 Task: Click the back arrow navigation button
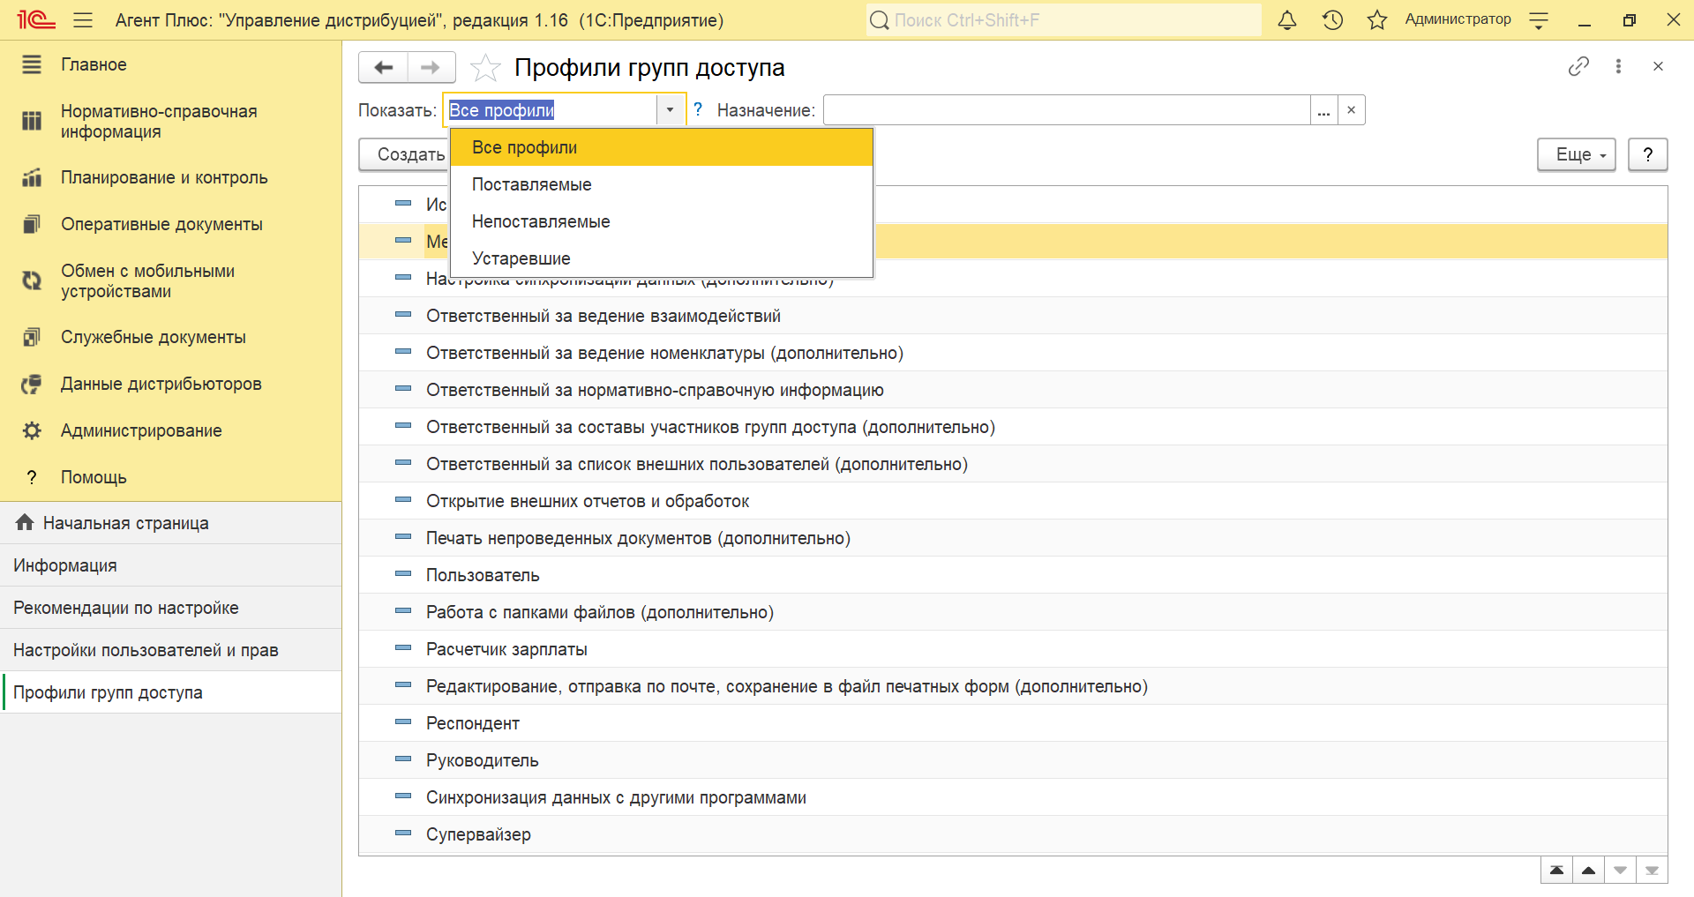(x=383, y=67)
